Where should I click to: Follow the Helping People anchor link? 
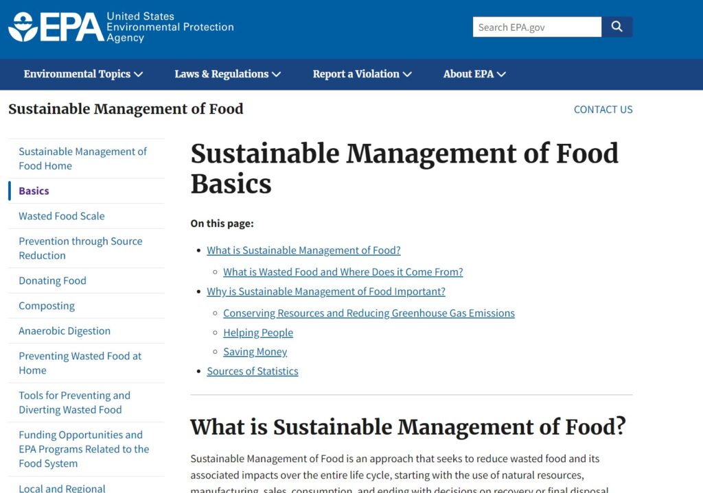[258, 333]
